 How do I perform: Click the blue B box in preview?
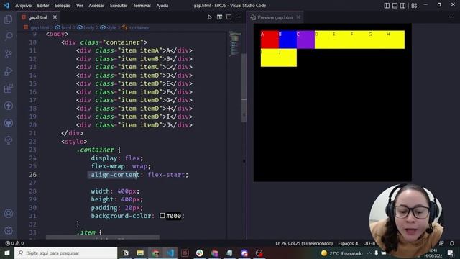(287, 40)
